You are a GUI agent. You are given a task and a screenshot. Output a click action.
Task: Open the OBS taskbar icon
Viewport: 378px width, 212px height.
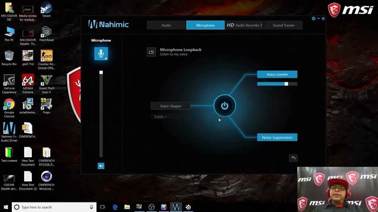point(151,207)
